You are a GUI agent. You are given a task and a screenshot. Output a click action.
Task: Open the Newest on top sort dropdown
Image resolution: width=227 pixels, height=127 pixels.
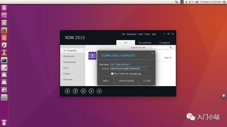[138, 47]
